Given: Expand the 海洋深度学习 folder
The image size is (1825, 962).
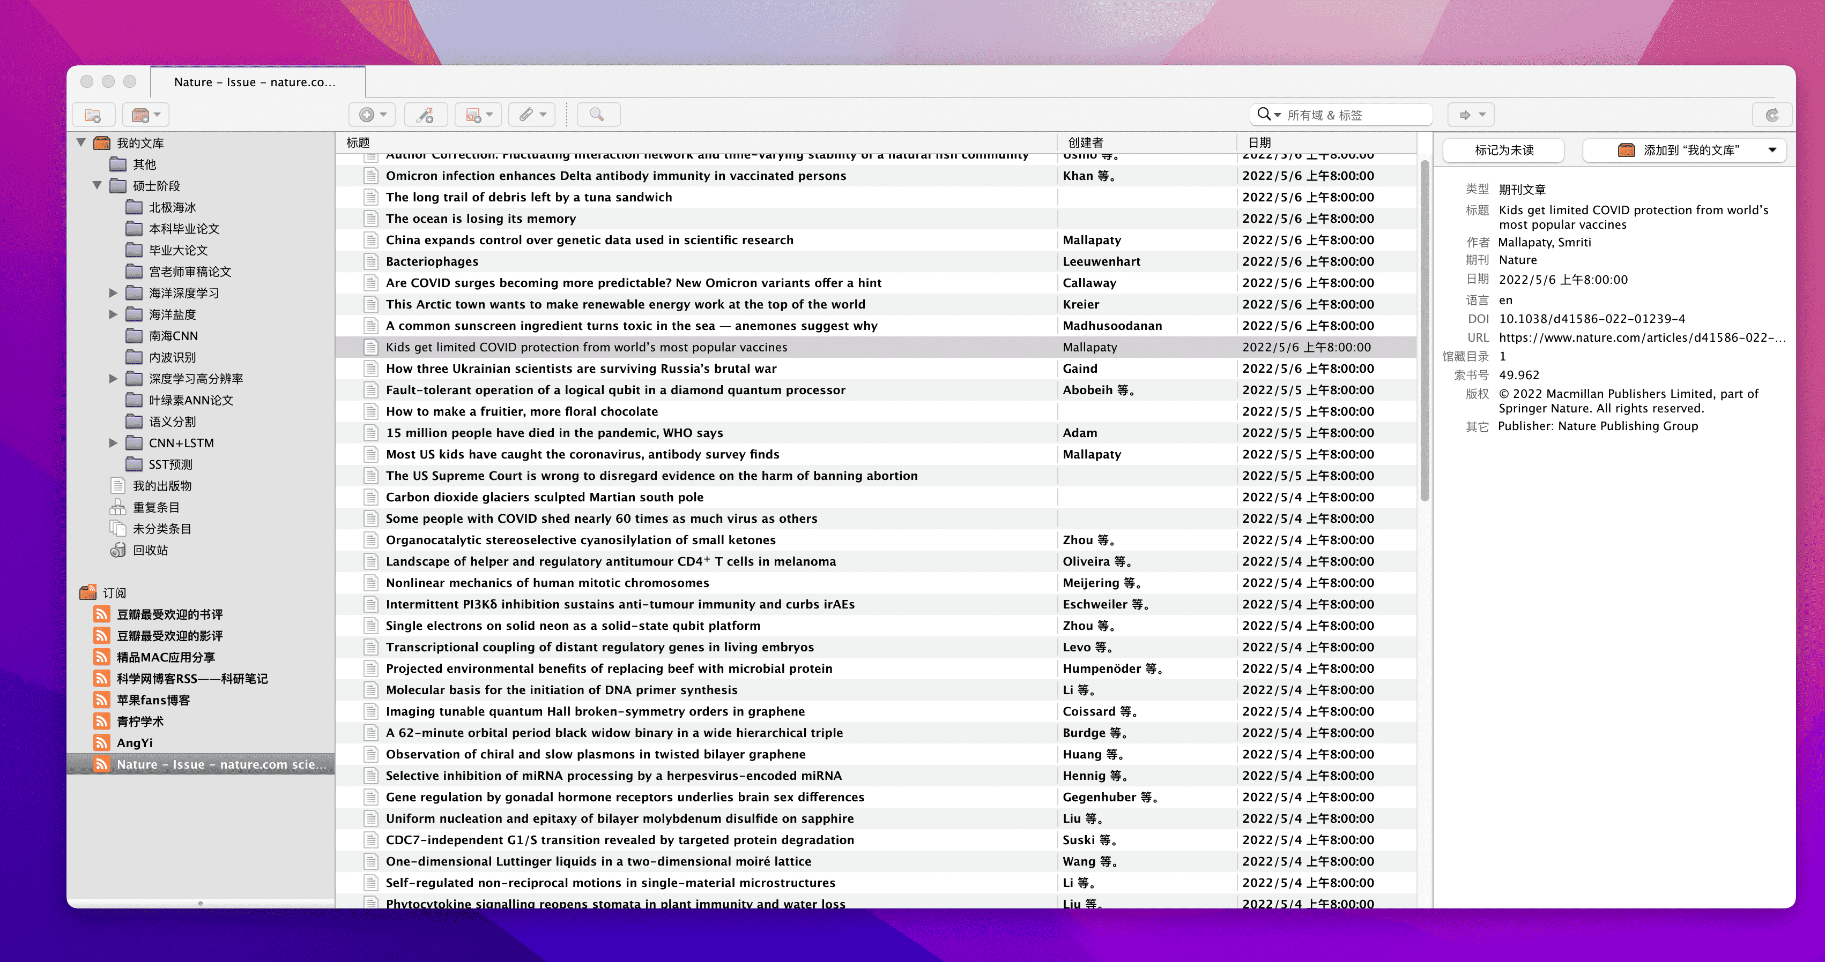Looking at the screenshot, I should (x=113, y=293).
